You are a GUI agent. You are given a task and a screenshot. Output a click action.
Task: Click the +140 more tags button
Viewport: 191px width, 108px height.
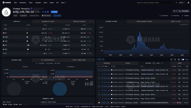pos(57,15)
